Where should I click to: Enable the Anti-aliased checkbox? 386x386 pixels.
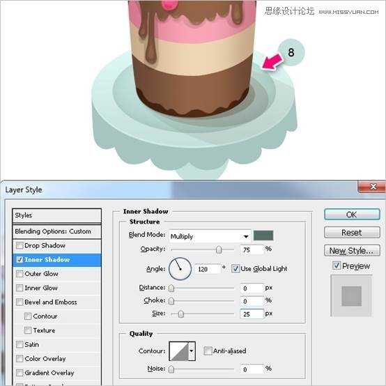(208, 350)
